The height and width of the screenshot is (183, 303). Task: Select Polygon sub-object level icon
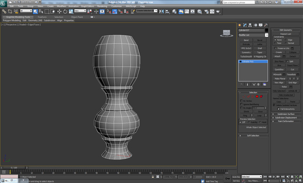coord(257,96)
